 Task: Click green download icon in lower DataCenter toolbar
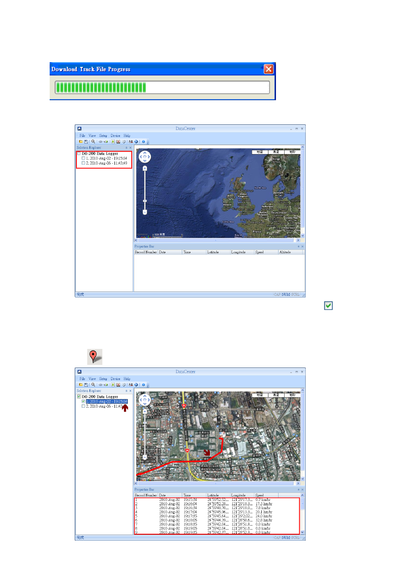tap(113, 384)
